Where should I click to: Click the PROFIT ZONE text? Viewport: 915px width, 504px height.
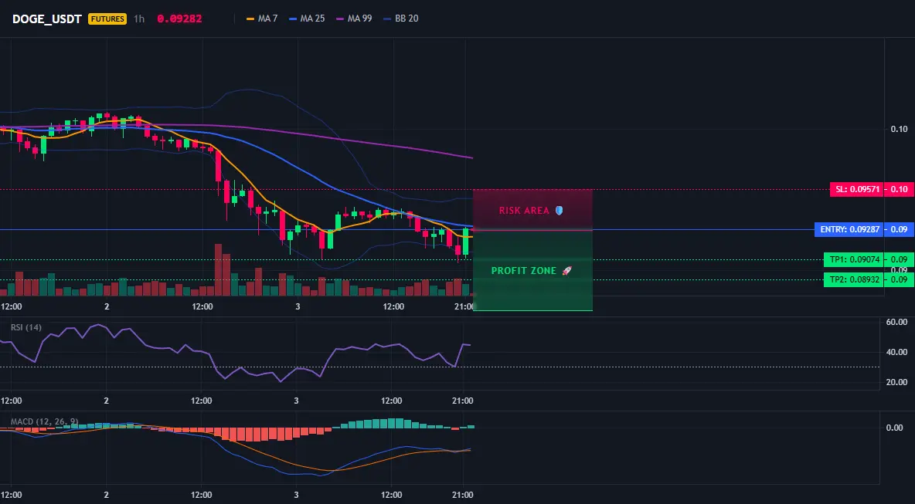524,271
